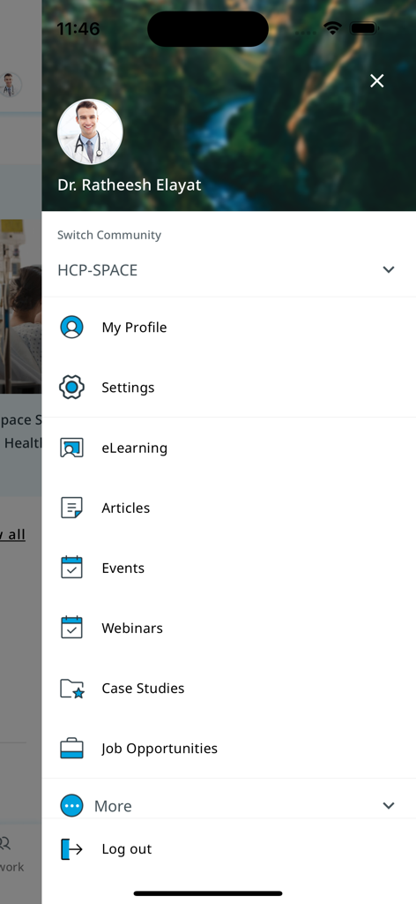Click the Case Studies folder-star icon

click(x=72, y=689)
